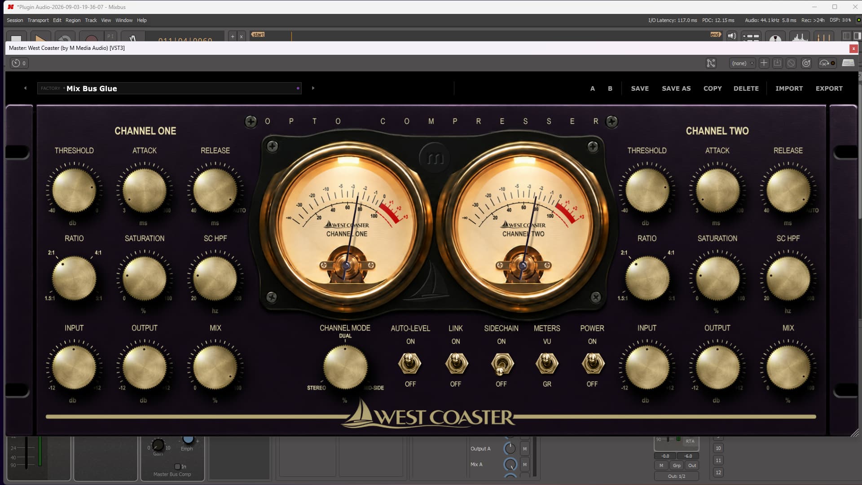Click the DELETE preset button
Image resolution: width=862 pixels, height=485 pixels.
[746, 88]
